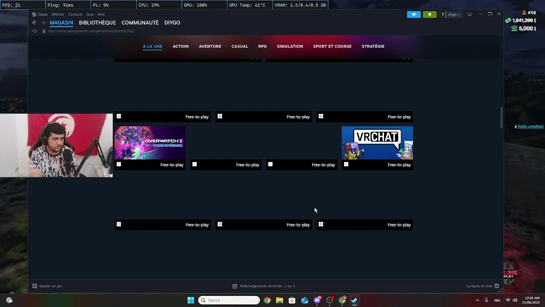Click the Steam store vertical scrollbar thumb
The image size is (545, 307).
click(x=501, y=118)
